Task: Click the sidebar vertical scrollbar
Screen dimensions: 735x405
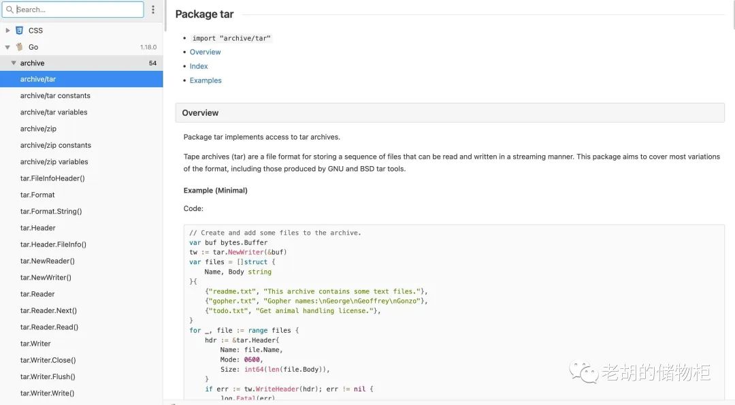Action: point(165,16)
